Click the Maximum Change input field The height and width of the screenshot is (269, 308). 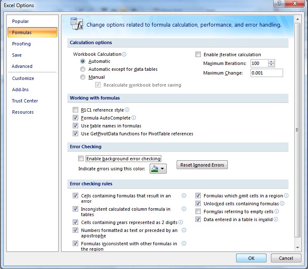(x=267, y=73)
